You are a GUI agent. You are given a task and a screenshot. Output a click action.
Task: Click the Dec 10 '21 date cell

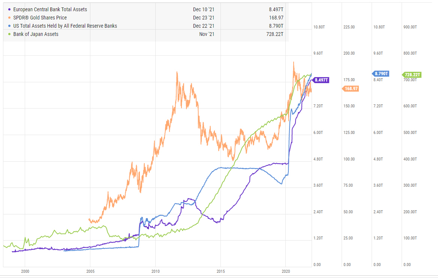204,9
